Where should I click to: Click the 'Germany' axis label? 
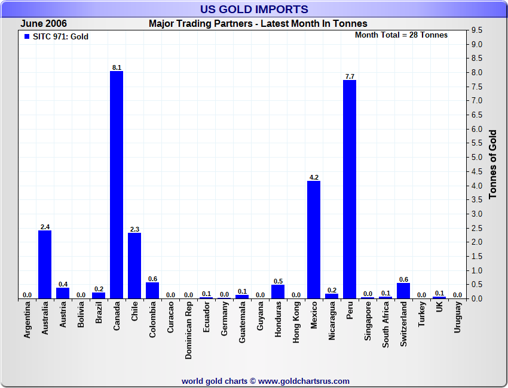(x=224, y=318)
